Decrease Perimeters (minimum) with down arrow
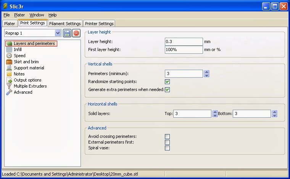Image resolution: width=290 pixels, height=179 pixels. click(x=207, y=76)
